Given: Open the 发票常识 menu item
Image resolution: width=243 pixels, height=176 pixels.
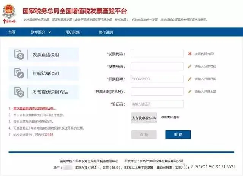Looking at the screenshot, I should 38,32.
